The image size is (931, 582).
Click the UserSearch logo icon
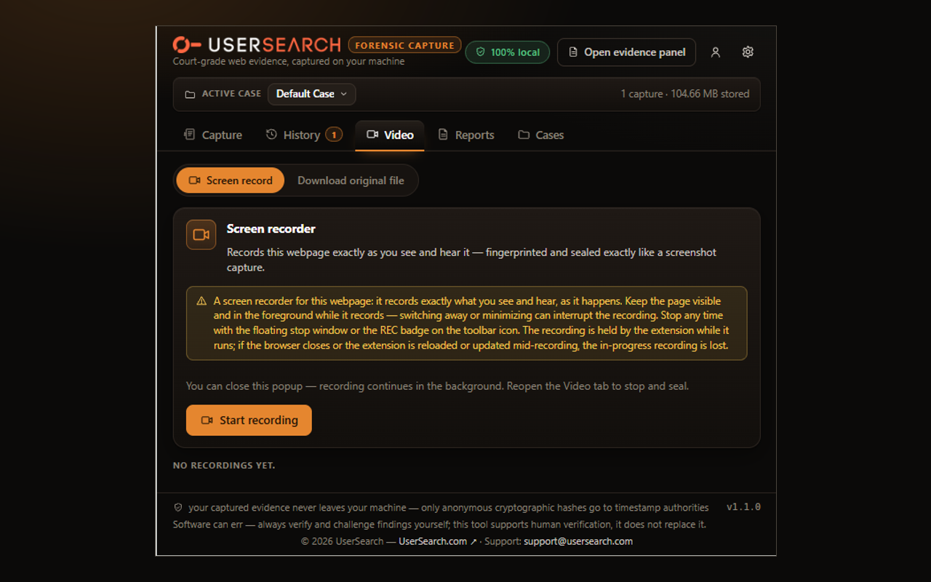click(x=187, y=45)
